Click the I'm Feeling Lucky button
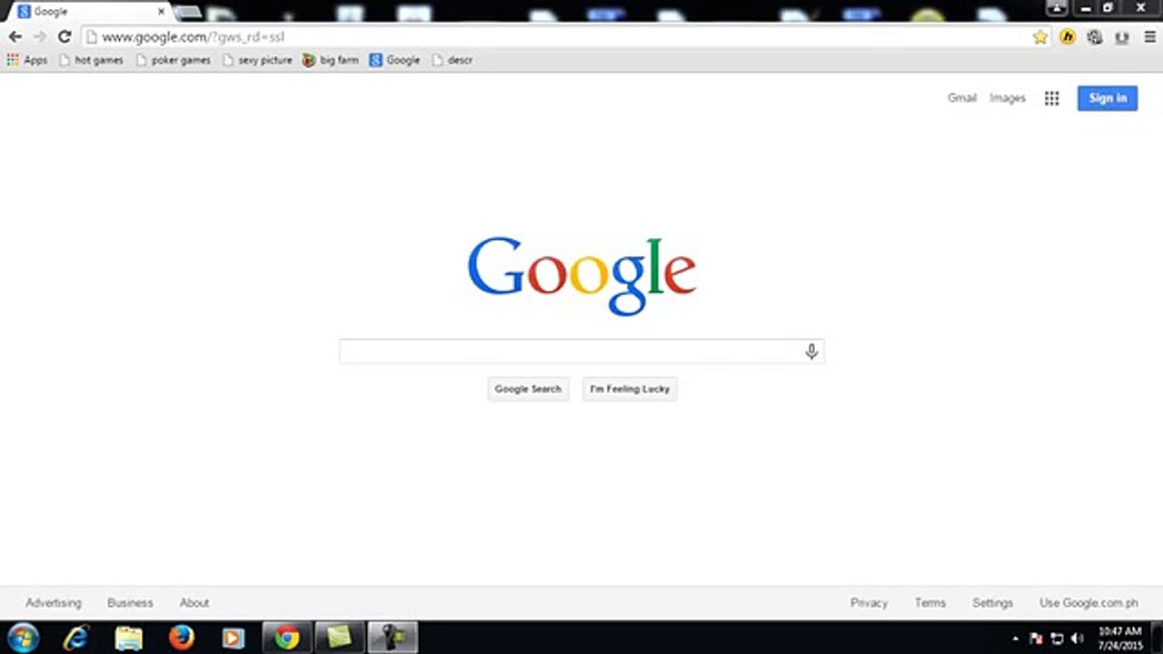Screen dimensions: 1163x654 [630, 389]
